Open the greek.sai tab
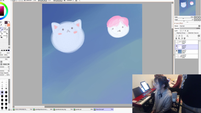This screenshot has width=201, height=113. (x=83, y=110)
